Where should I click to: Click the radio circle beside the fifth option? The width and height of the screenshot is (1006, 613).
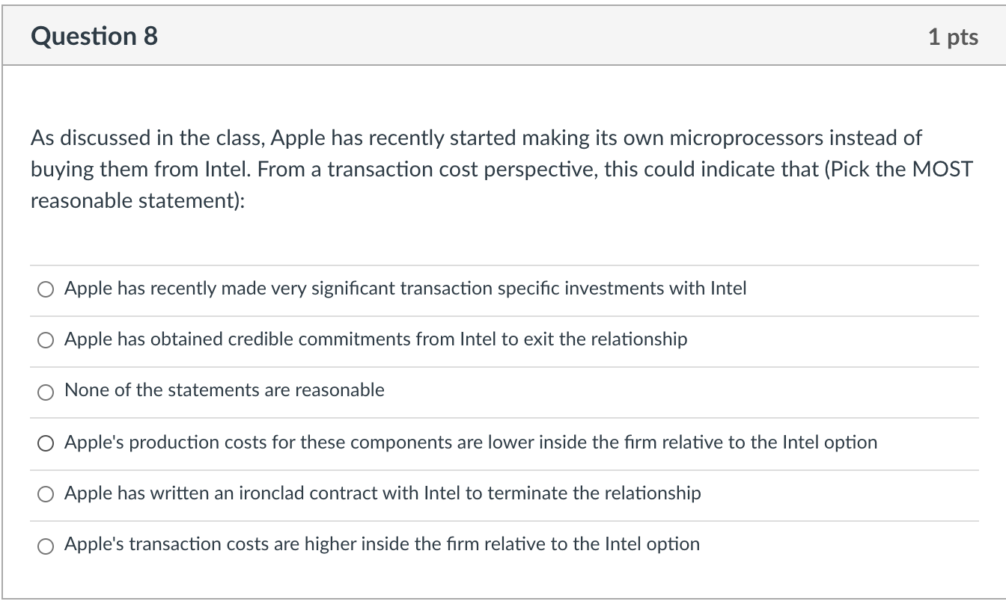45,493
